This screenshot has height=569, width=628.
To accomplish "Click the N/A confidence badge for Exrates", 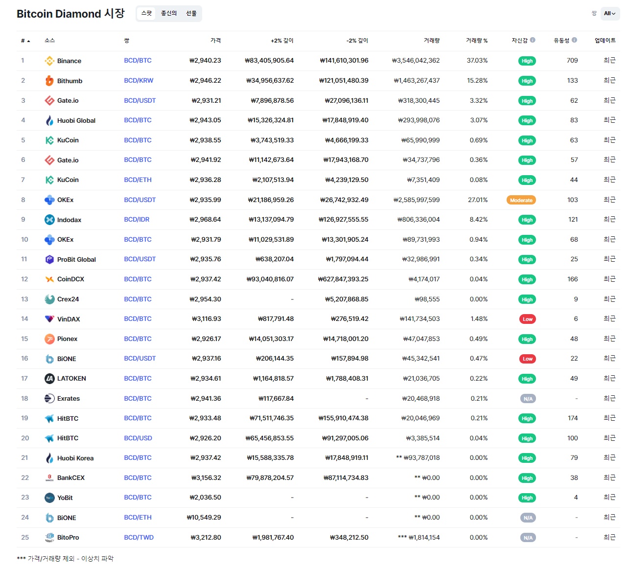I will (x=528, y=399).
